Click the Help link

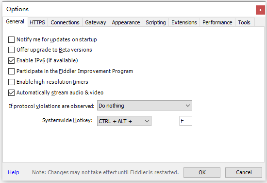click(x=14, y=172)
